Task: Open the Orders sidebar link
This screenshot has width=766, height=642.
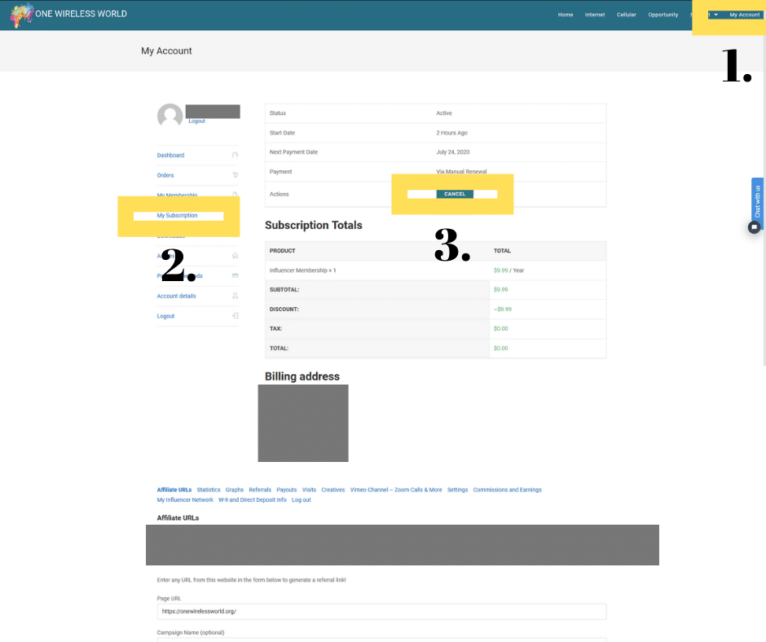Action: [x=165, y=175]
